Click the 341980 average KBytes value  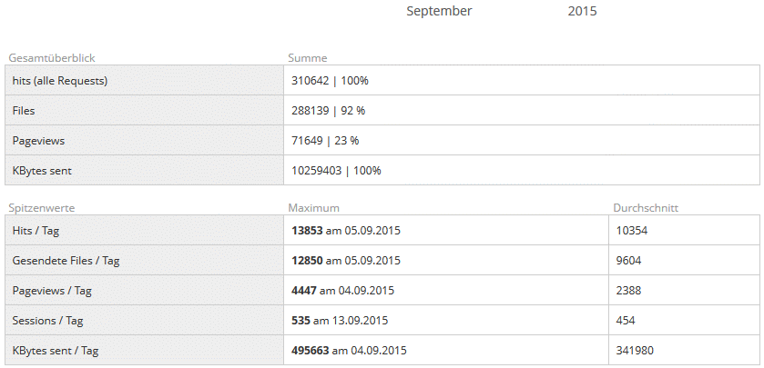[635, 351]
